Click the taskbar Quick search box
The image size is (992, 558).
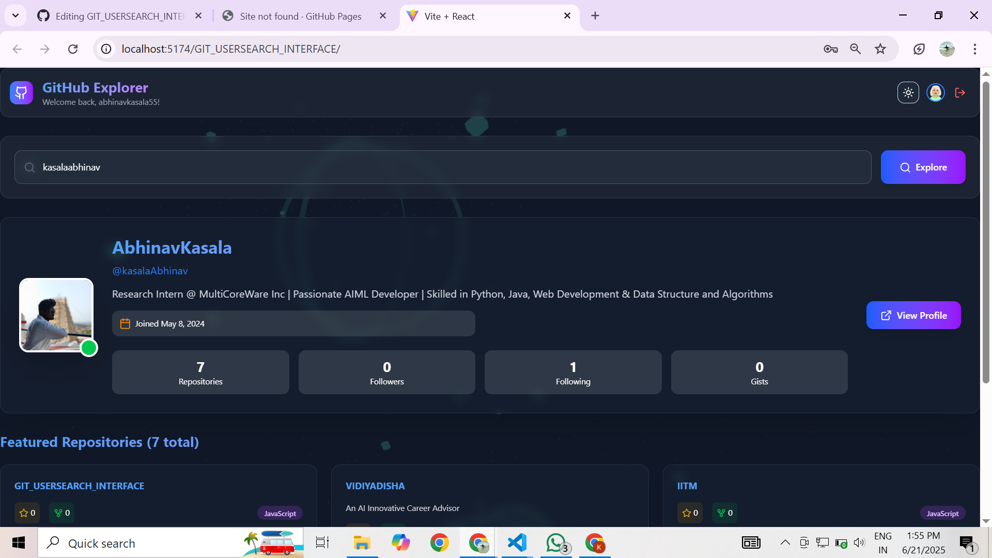tap(171, 543)
